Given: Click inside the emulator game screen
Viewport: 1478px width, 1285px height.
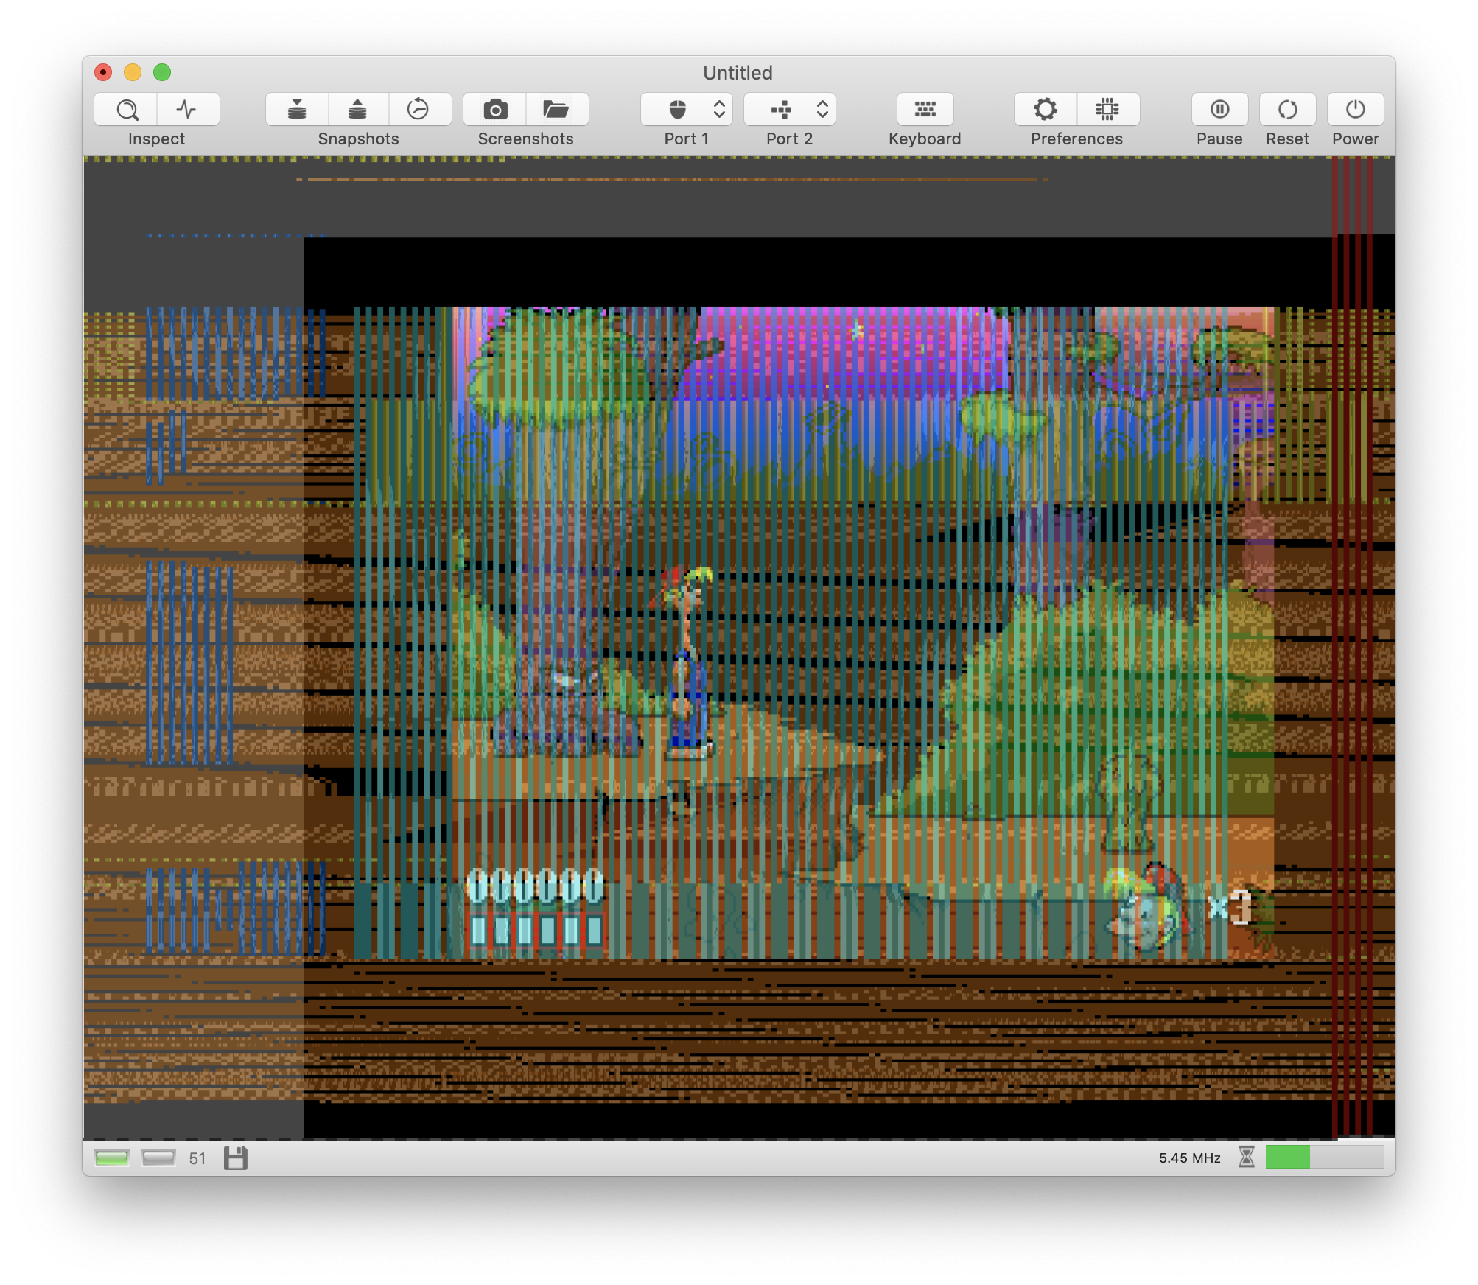Looking at the screenshot, I should tap(739, 648).
